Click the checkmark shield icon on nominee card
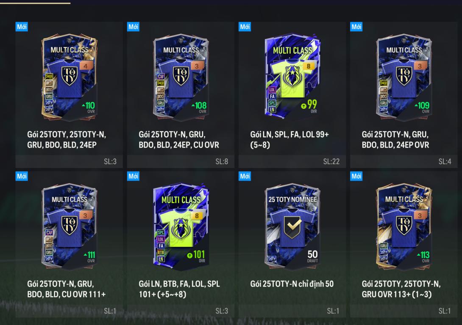462x325 pixels. 292,226
